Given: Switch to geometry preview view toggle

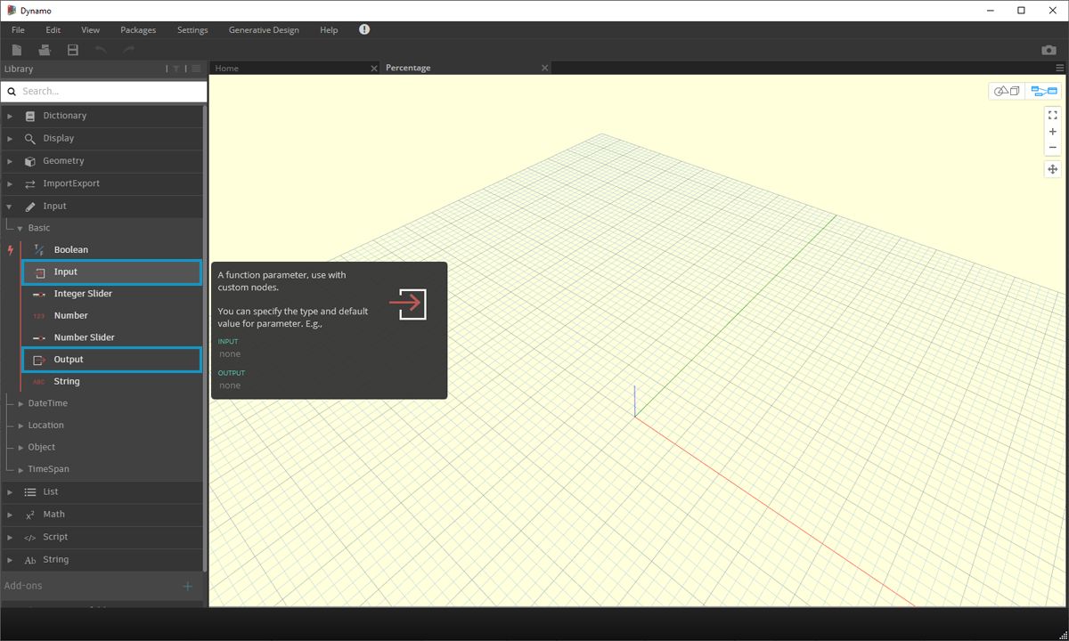Looking at the screenshot, I should pos(1006,90).
